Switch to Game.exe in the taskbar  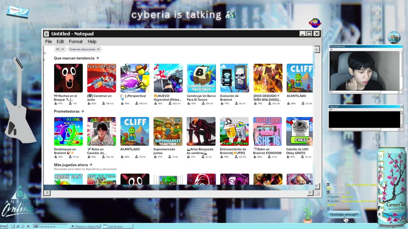[x=118, y=226]
